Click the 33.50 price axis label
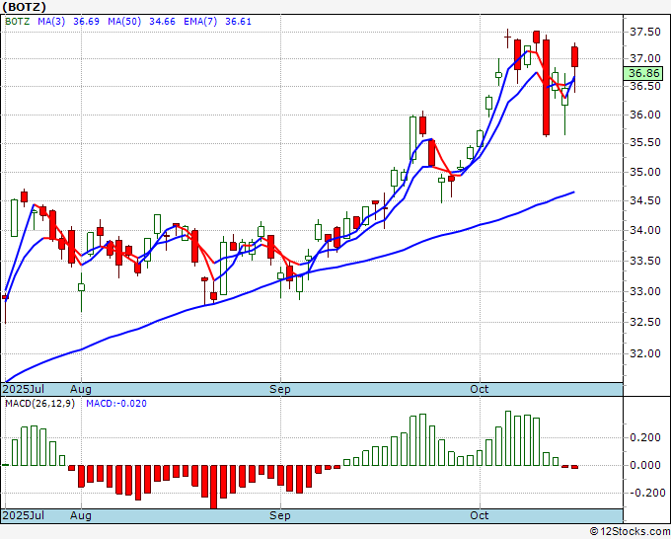 tap(645, 261)
